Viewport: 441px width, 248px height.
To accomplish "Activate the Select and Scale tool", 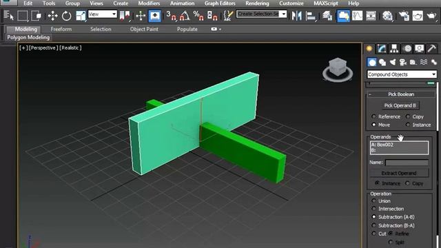I will pos(81,15).
